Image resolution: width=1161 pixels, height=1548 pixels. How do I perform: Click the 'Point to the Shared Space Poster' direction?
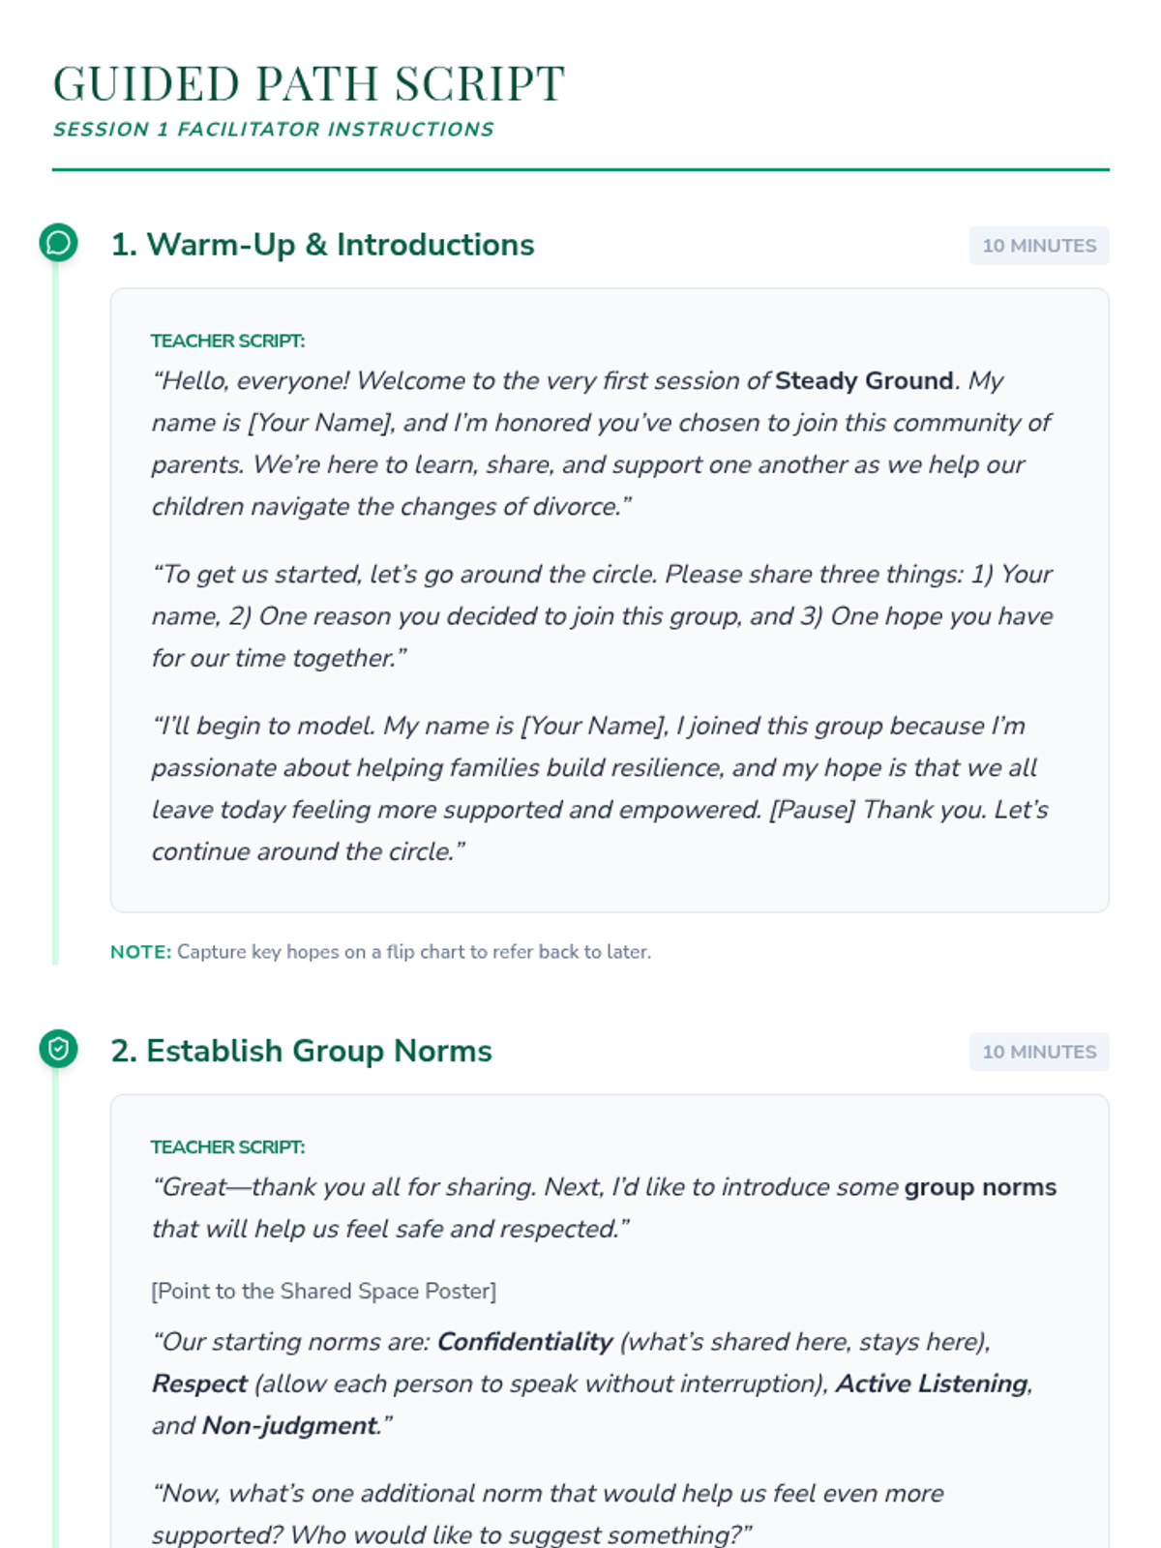click(x=323, y=1291)
